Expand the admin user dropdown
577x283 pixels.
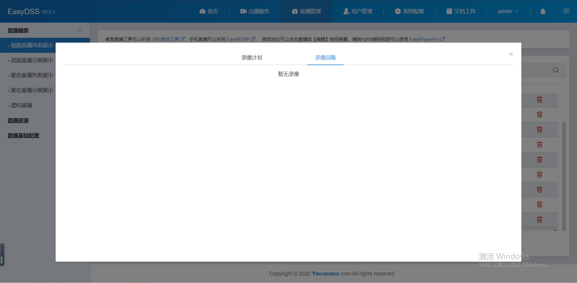point(508,11)
